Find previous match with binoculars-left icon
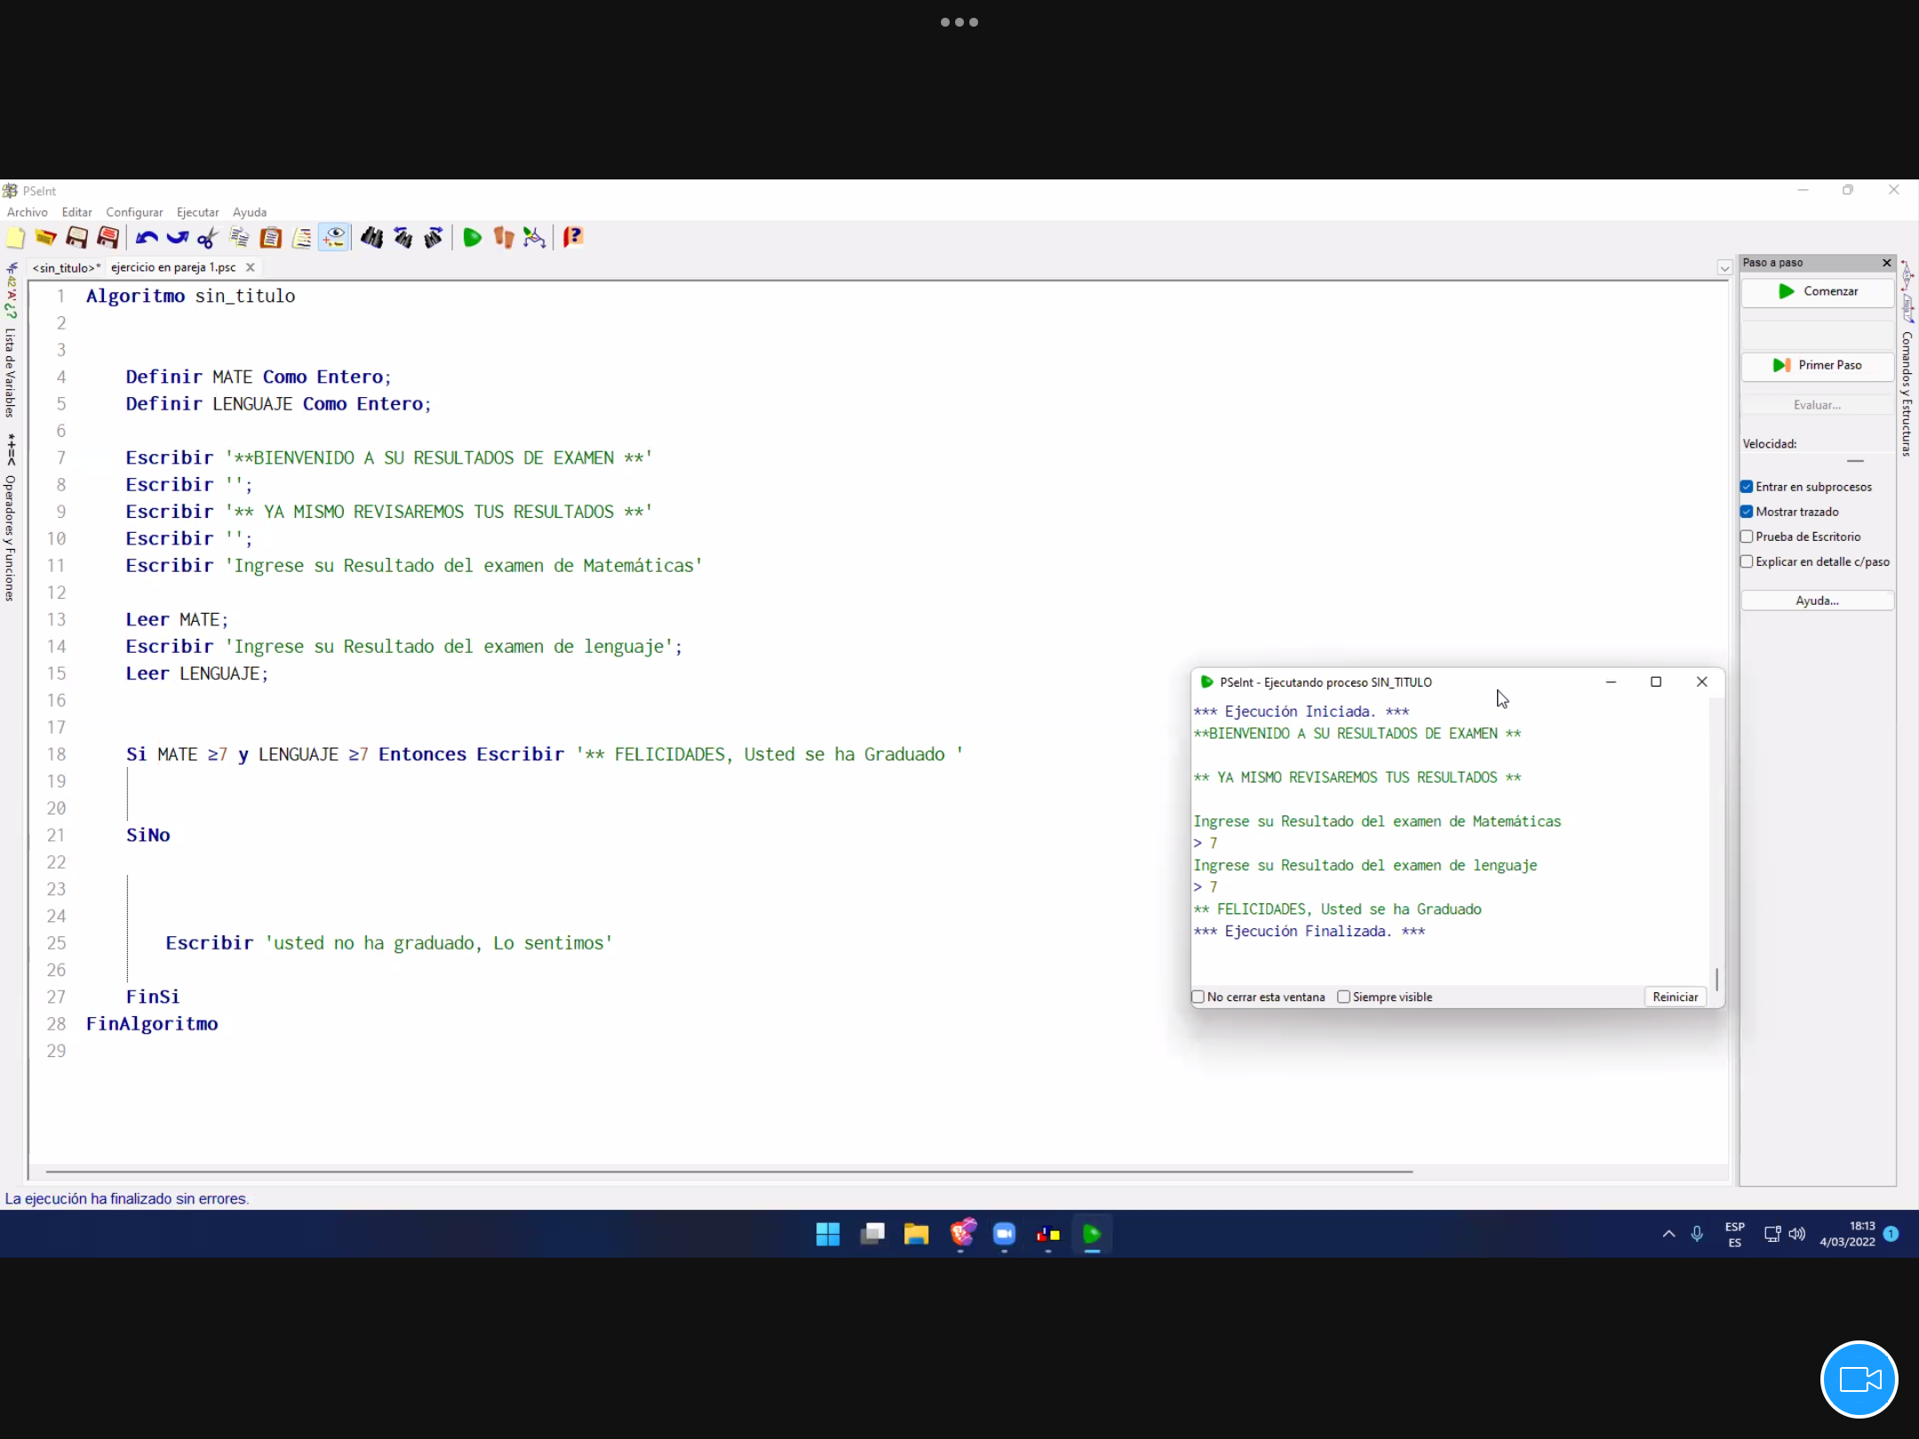This screenshot has width=1919, height=1439. (403, 238)
